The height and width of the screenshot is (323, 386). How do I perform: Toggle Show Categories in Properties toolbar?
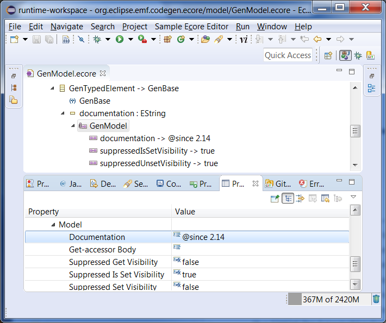(288, 198)
